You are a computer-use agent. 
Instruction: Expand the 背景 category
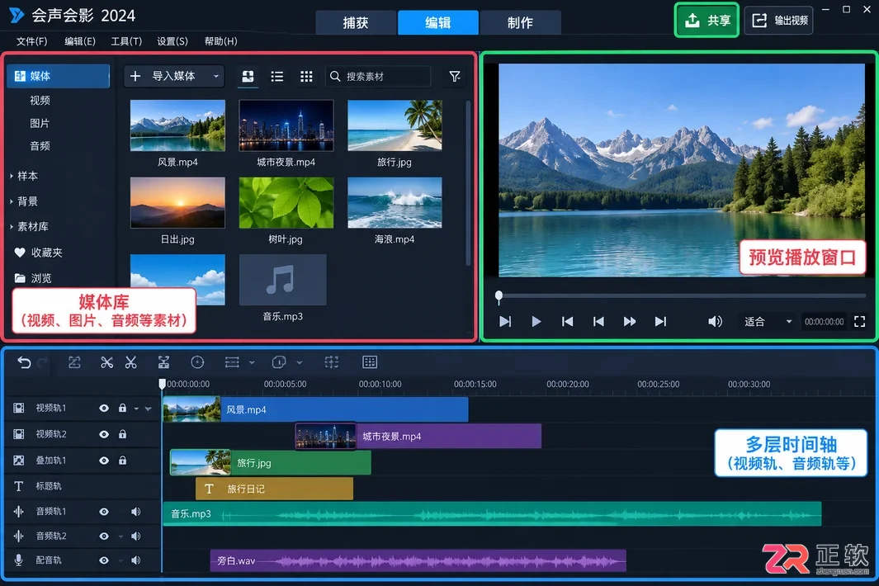point(12,201)
